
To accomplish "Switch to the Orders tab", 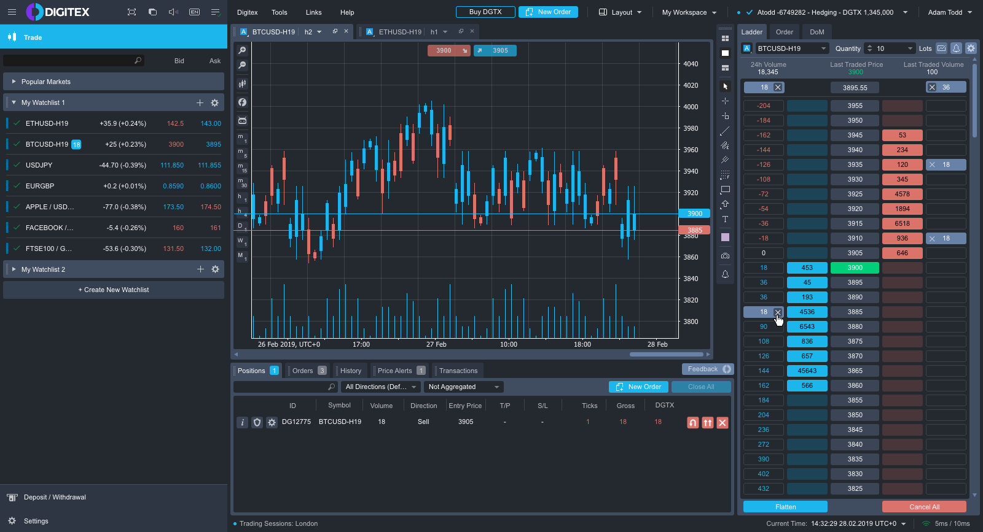I will point(309,371).
